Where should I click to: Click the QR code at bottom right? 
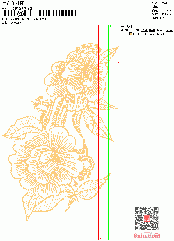pyautogui.click(x=147, y=218)
